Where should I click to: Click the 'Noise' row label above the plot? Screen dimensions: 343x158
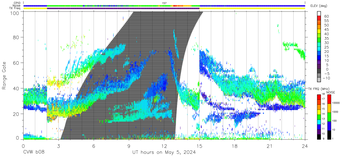tap(17, 6)
